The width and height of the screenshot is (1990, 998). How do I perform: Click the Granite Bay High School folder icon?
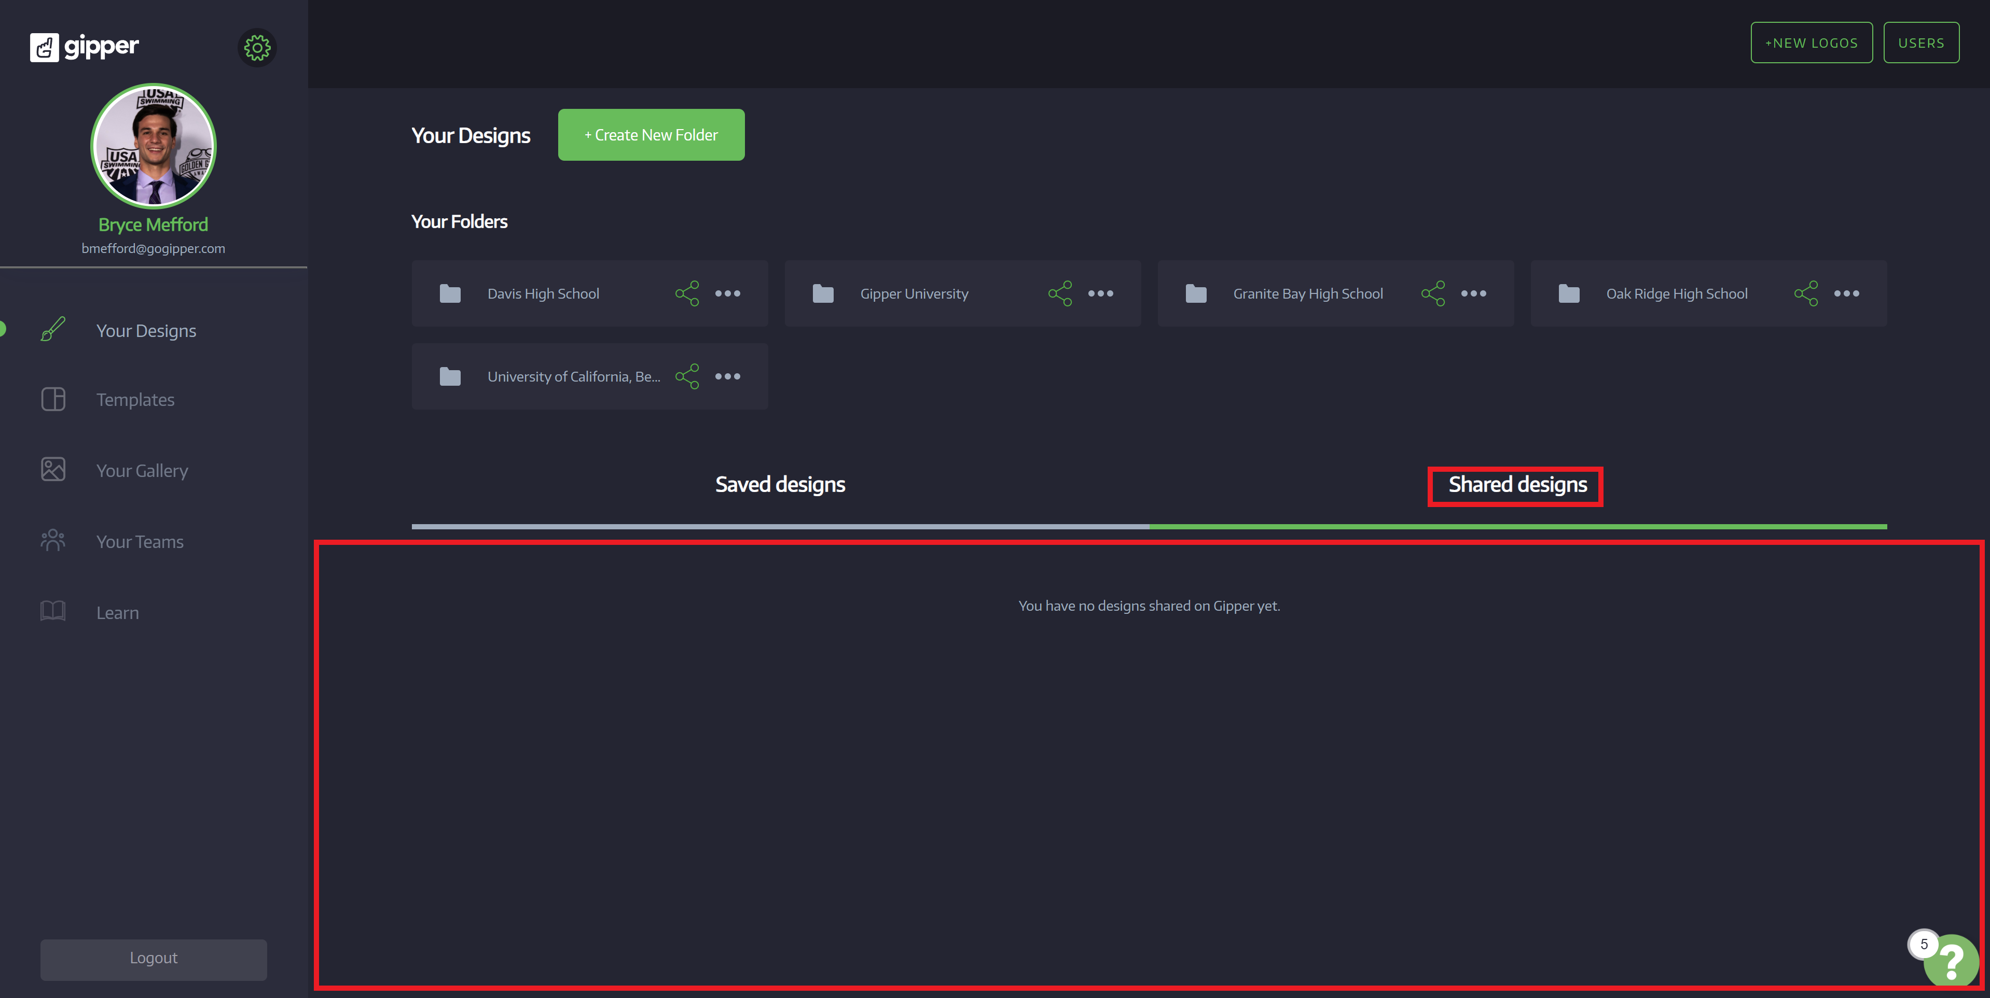(1196, 293)
